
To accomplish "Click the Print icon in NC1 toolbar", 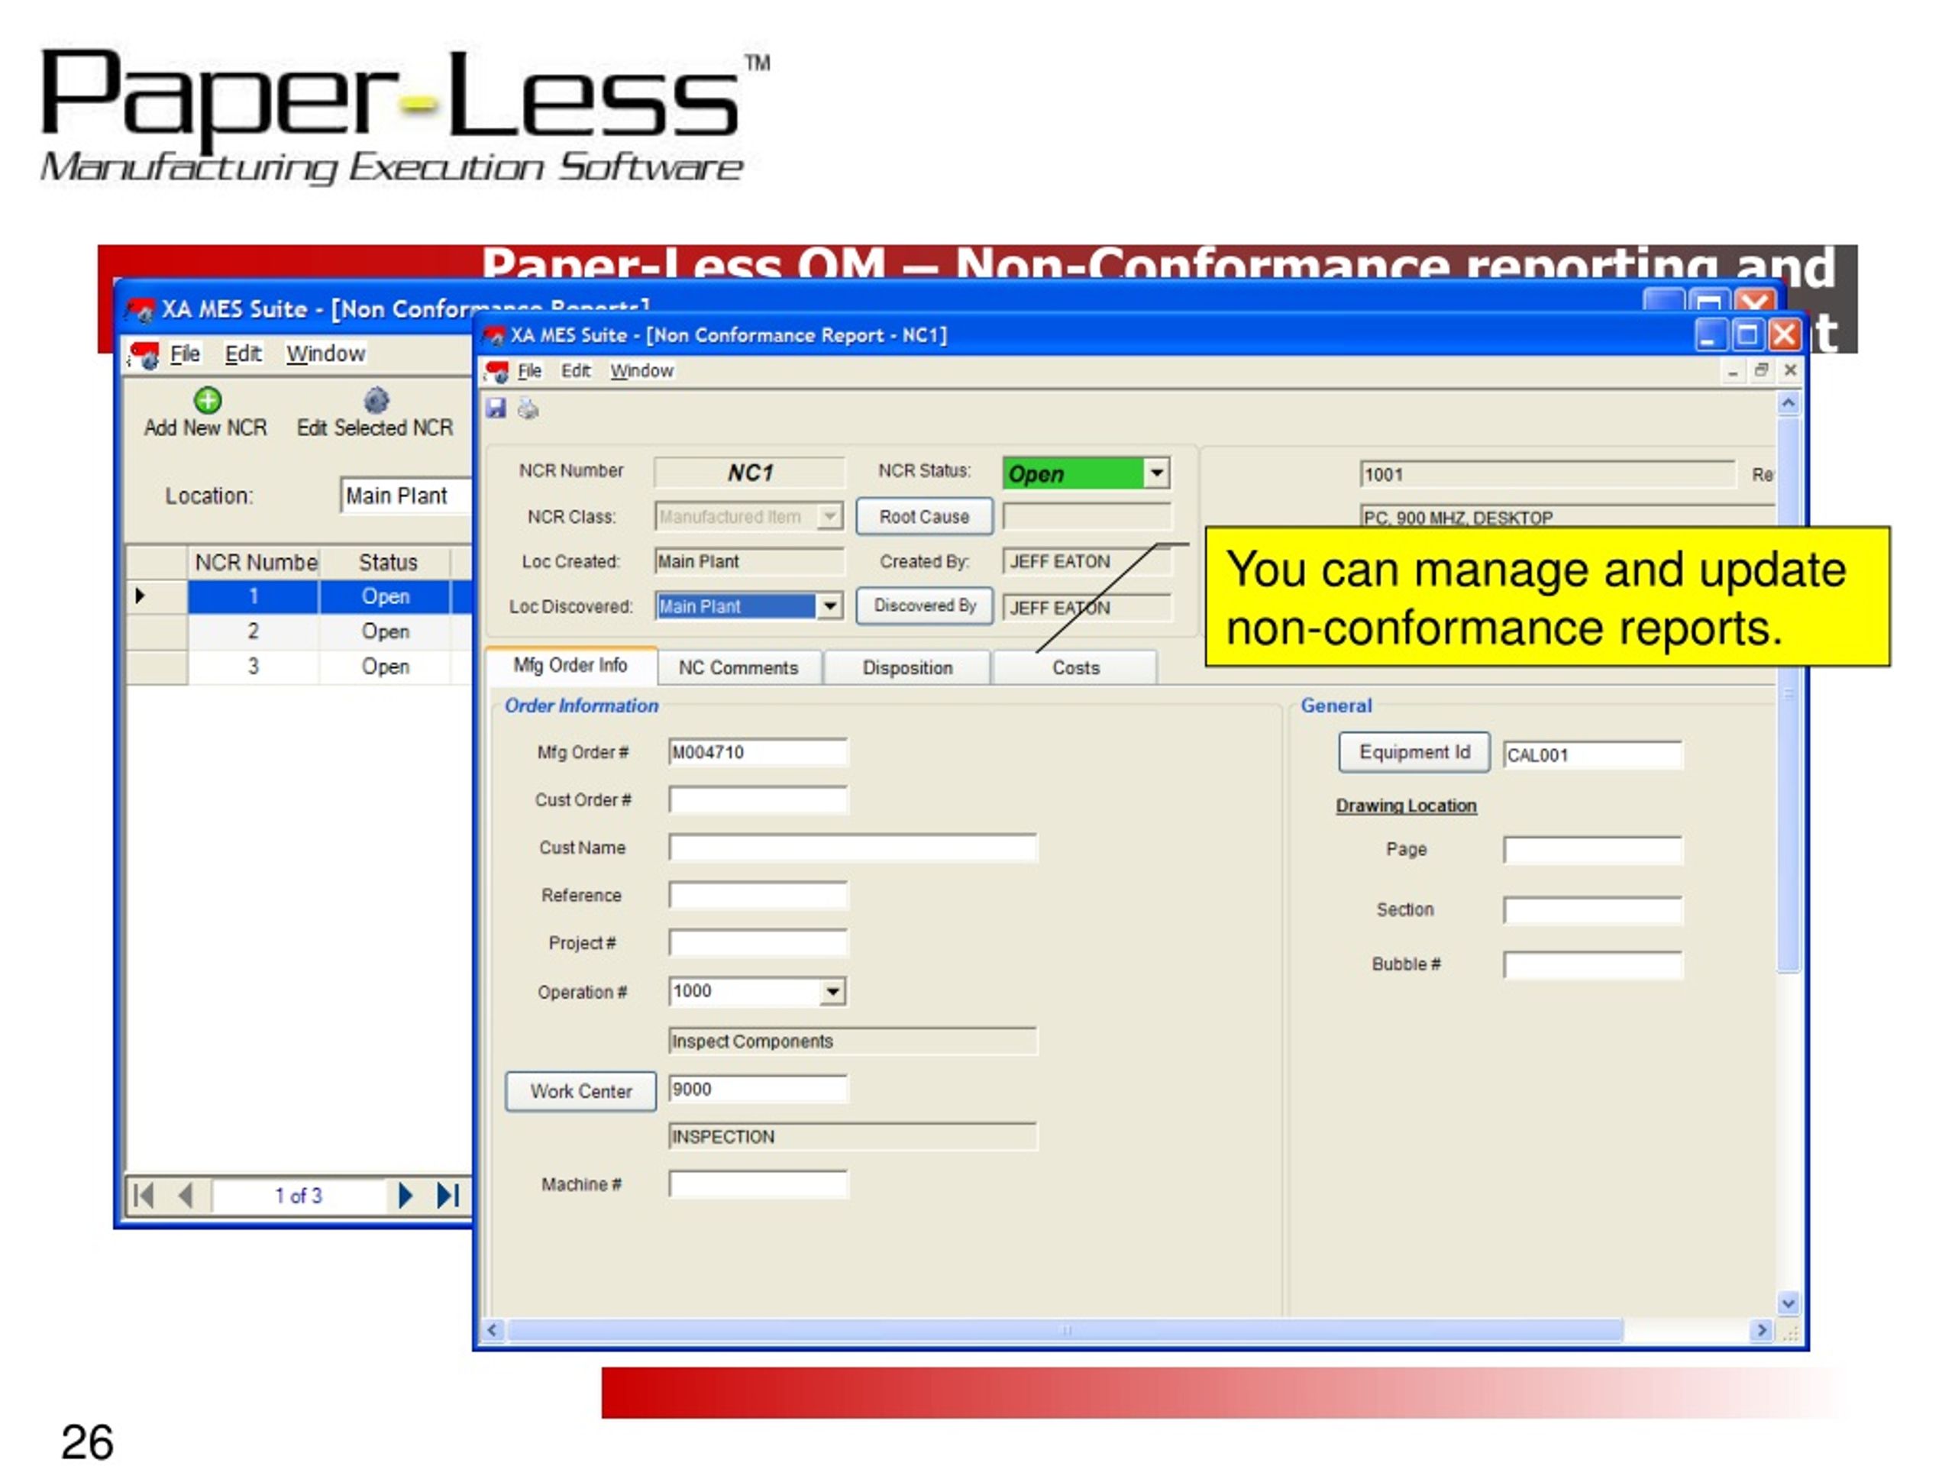I will pos(528,408).
